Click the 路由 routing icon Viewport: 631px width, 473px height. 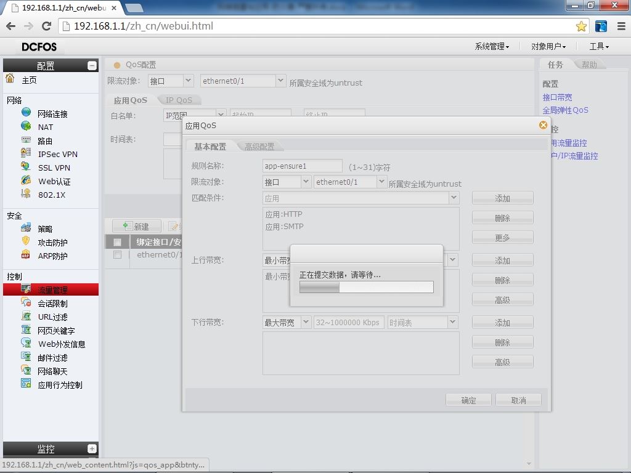pos(26,140)
